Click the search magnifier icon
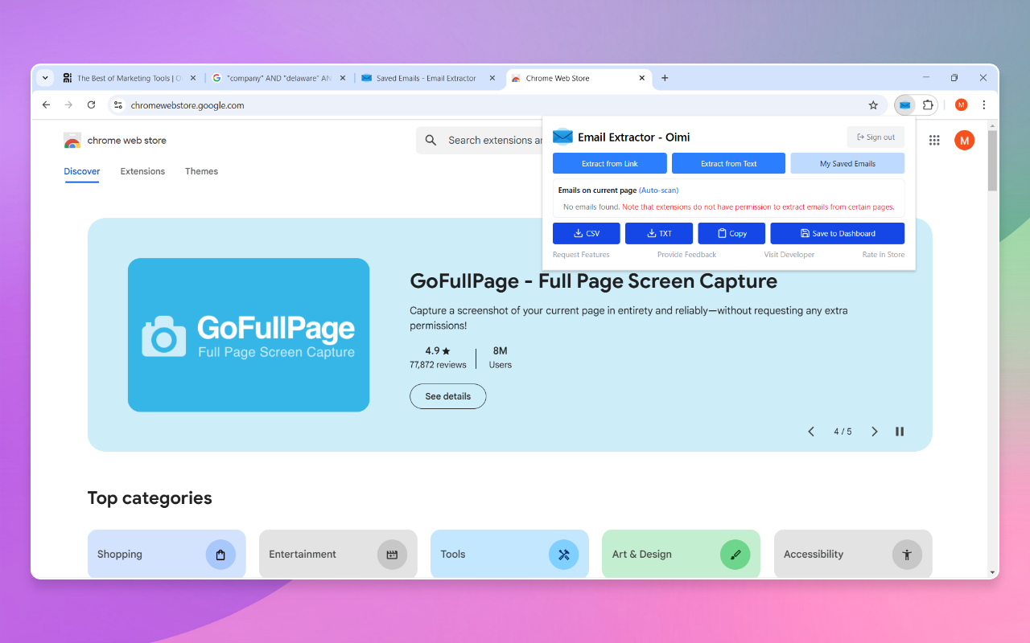The height and width of the screenshot is (643, 1030). (x=431, y=141)
